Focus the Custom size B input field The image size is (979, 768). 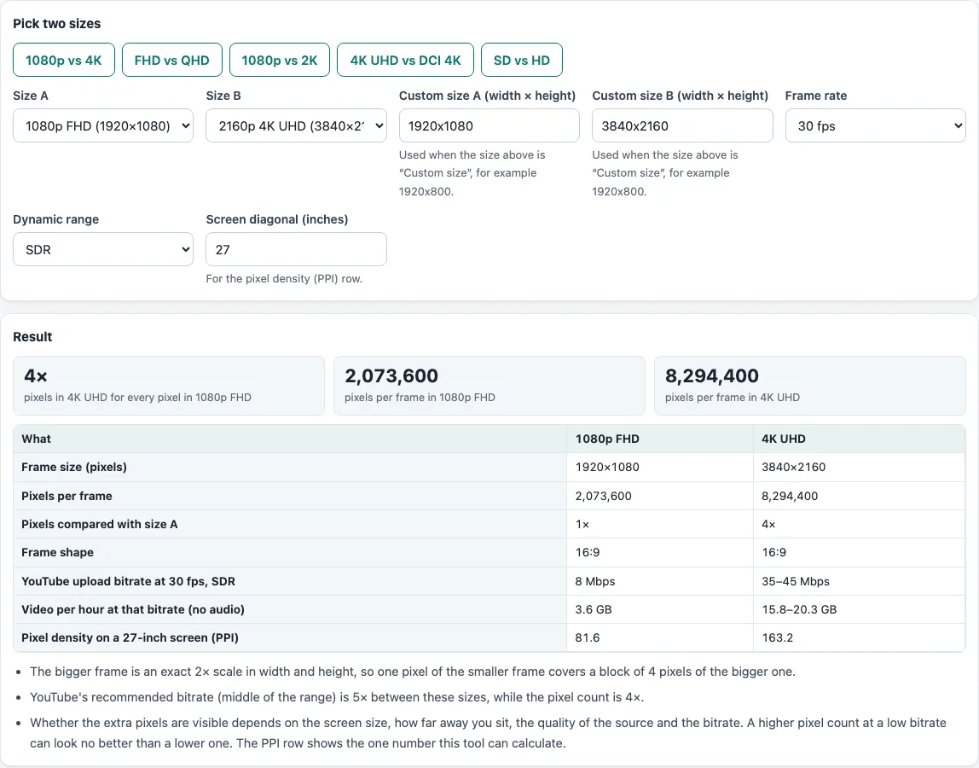coord(682,125)
